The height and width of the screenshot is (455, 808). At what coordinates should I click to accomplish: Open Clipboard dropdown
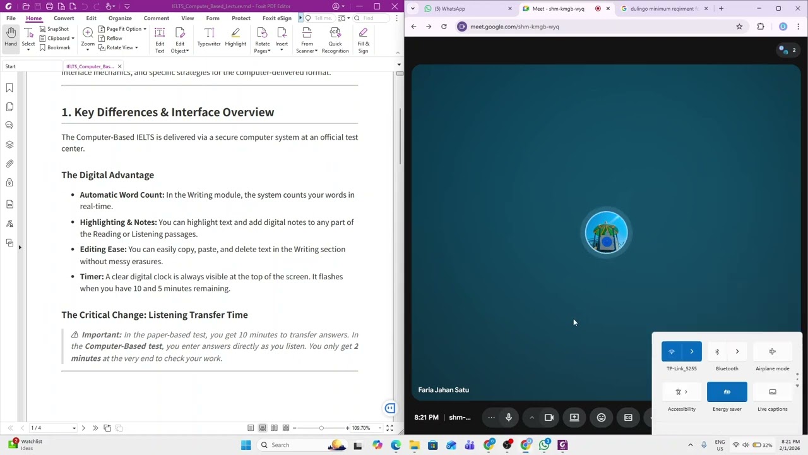coord(57,38)
